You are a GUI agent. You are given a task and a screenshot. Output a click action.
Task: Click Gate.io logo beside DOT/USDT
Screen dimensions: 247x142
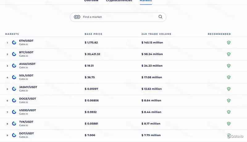[x=14, y=135]
